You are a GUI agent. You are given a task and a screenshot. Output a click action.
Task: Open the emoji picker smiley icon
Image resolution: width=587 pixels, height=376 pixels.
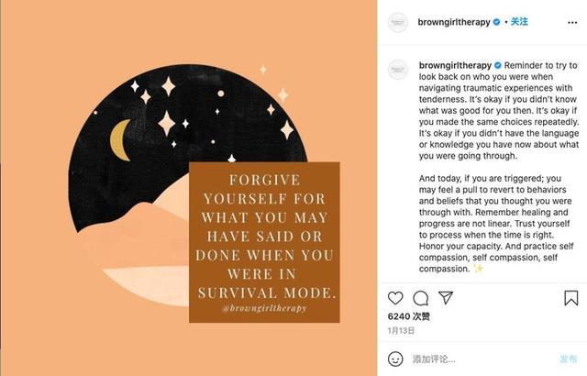pos(395,359)
